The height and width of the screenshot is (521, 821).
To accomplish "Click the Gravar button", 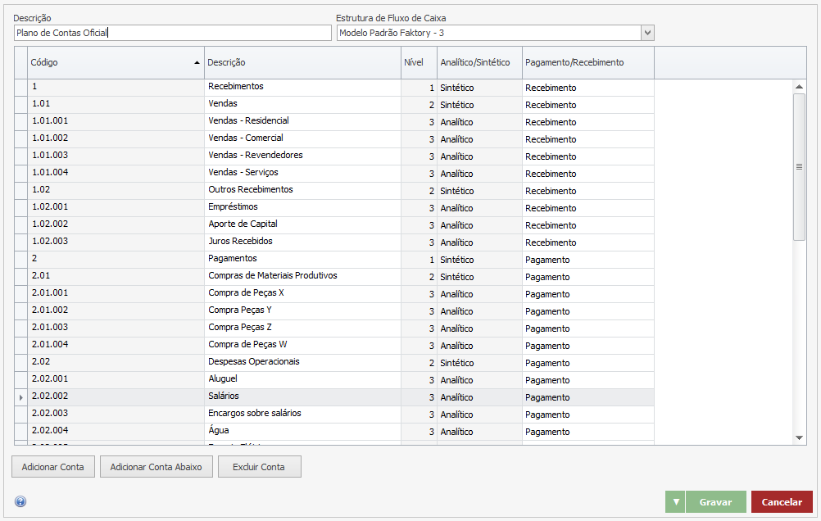I will (714, 502).
